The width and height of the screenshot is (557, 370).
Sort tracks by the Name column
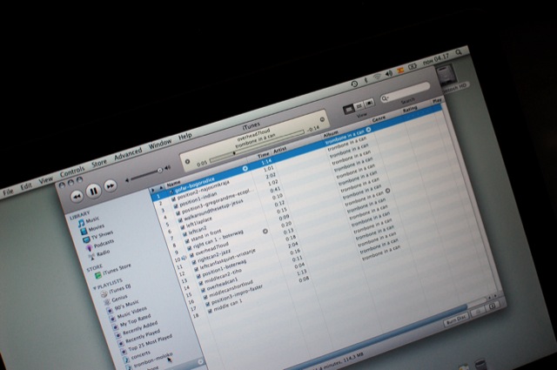coord(173,184)
